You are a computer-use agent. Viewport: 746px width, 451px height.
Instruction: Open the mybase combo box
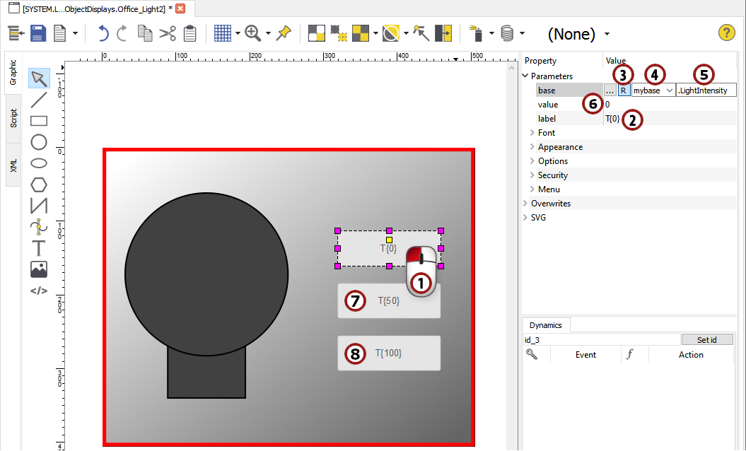653,90
